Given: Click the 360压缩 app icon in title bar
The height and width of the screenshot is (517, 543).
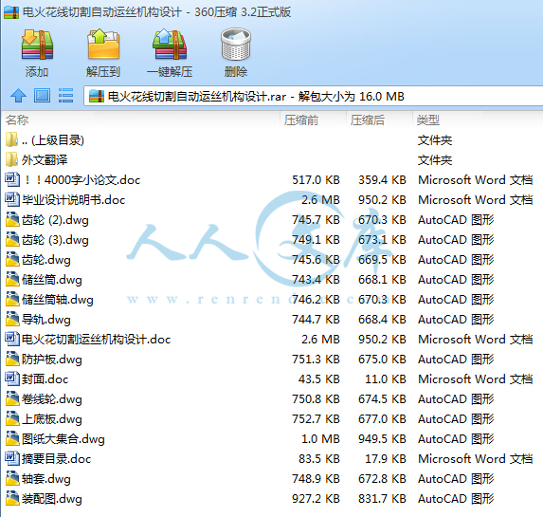Looking at the screenshot, I should click(11, 12).
